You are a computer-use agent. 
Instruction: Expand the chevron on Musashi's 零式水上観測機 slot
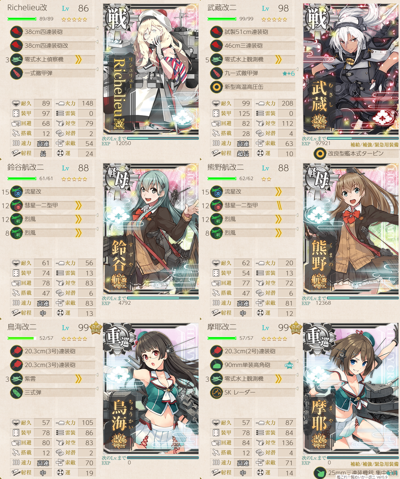tap(279, 59)
